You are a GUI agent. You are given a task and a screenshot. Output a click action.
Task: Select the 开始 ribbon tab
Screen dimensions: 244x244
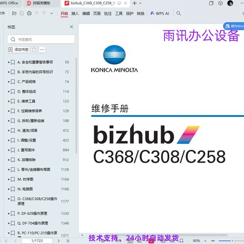pyautogui.click(x=64, y=14)
